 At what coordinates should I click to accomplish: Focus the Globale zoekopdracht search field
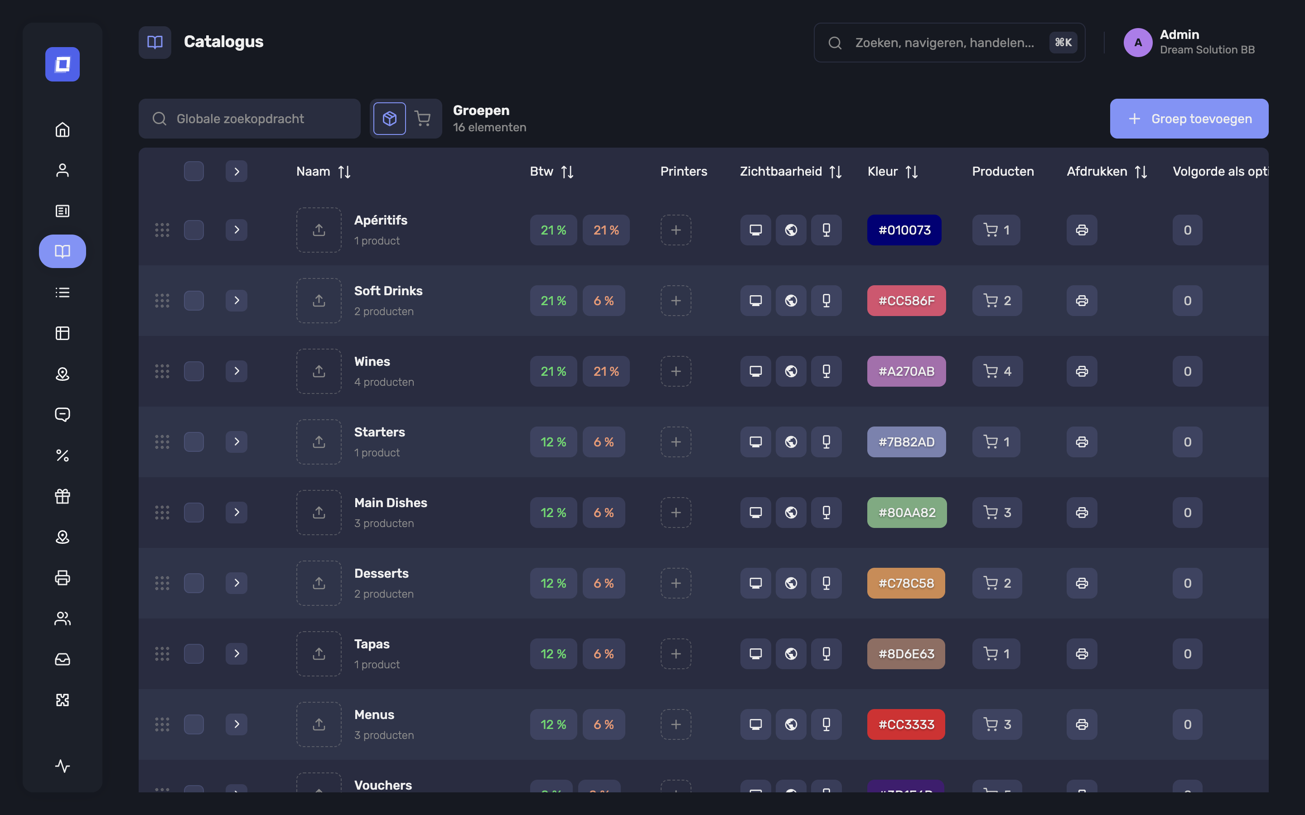(250, 119)
